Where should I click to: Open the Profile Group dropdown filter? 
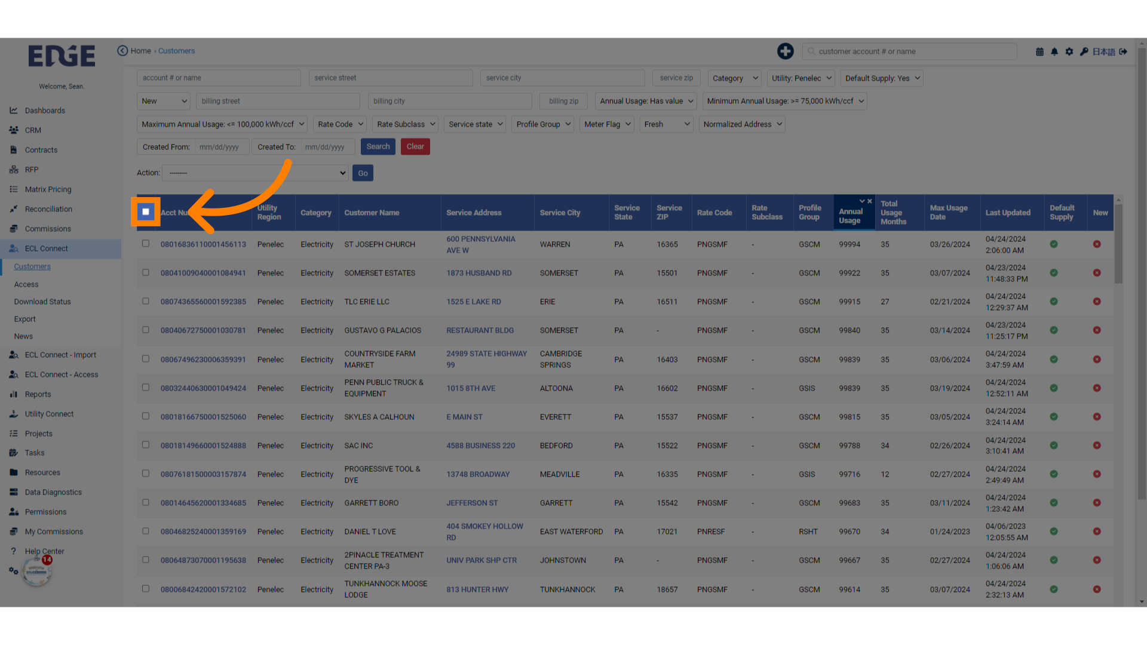click(543, 124)
